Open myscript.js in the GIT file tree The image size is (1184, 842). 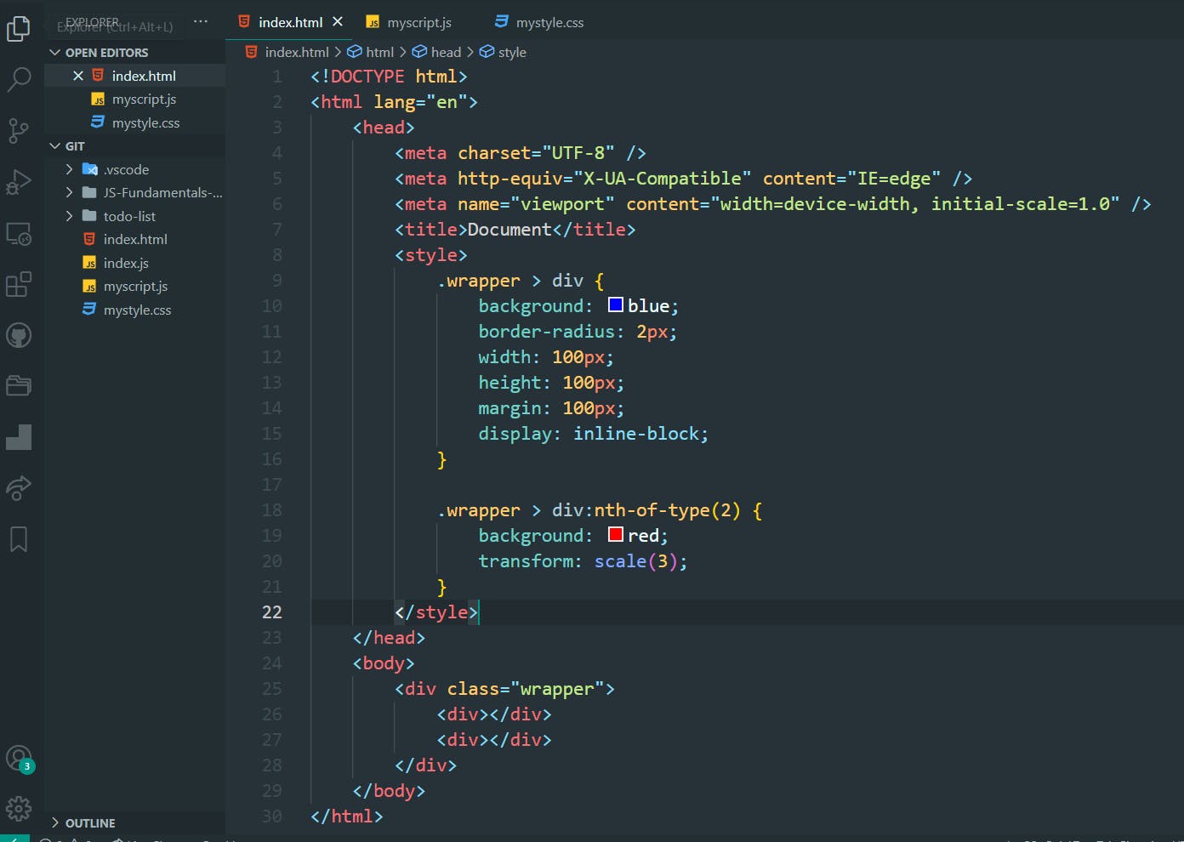(x=135, y=287)
